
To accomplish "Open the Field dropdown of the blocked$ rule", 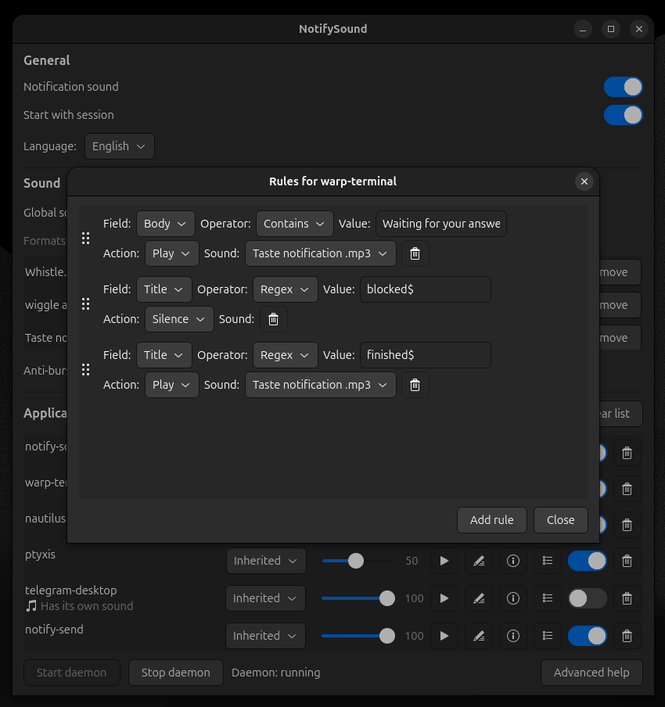I will point(164,289).
